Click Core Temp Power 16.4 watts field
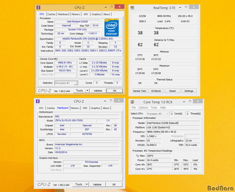This screenshot has width=235, height=192. point(159,160)
